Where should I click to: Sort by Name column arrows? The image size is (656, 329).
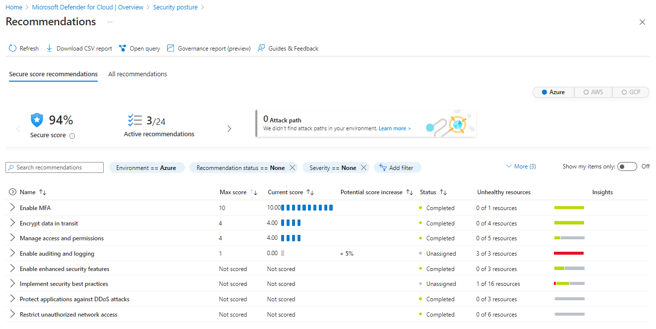43,192
